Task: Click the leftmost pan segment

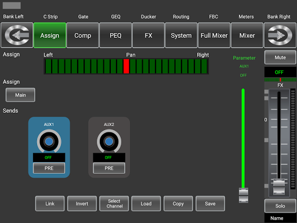Action: (x=49, y=66)
